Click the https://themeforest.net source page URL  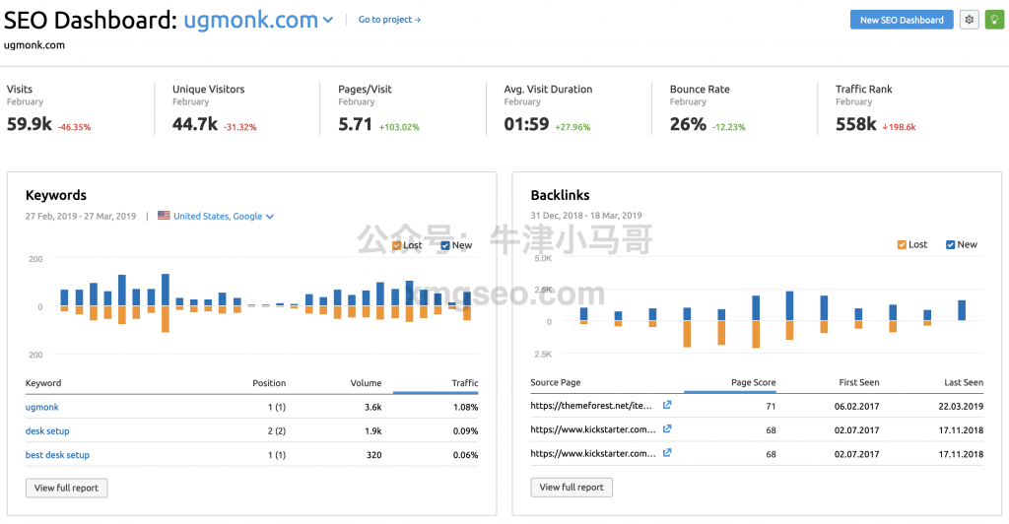pos(591,406)
